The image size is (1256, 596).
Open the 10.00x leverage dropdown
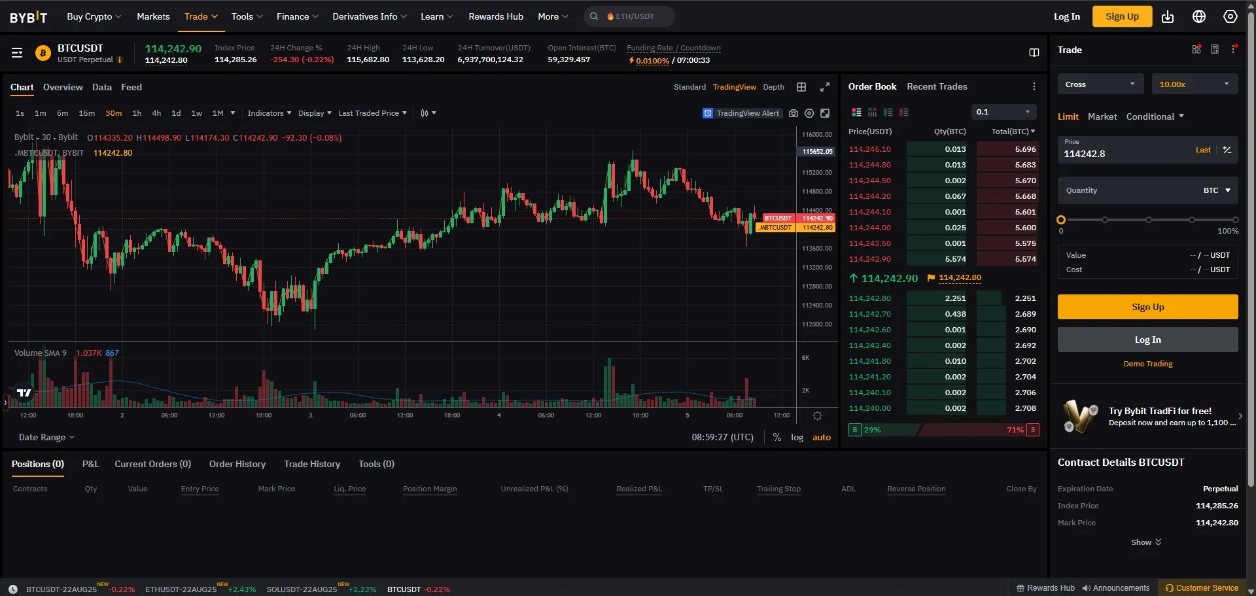point(1195,84)
